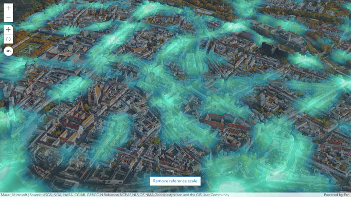Reset compass orientation to north
Image resolution: width=351 pixels, height=197 pixels.
[x=8, y=51]
